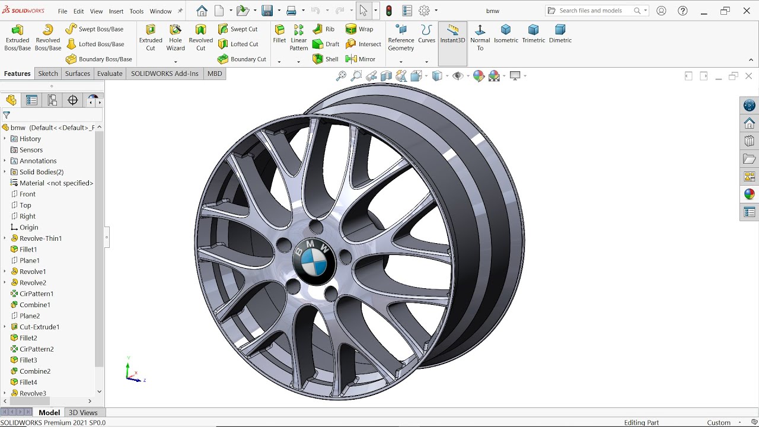Click the Swept Boss/Base tool
Viewport: 759px width, 427px height.
[x=94, y=29]
